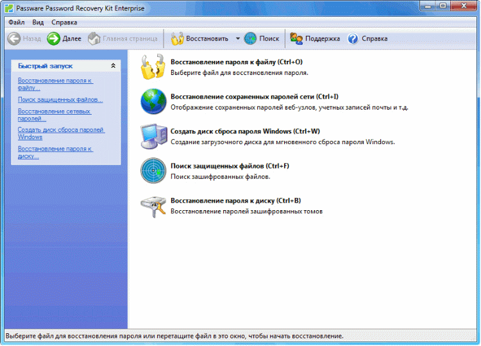Image resolution: width=481 pixels, height=346 pixels.
Task: Close the Passware window
Action: pyautogui.click(x=463, y=6)
